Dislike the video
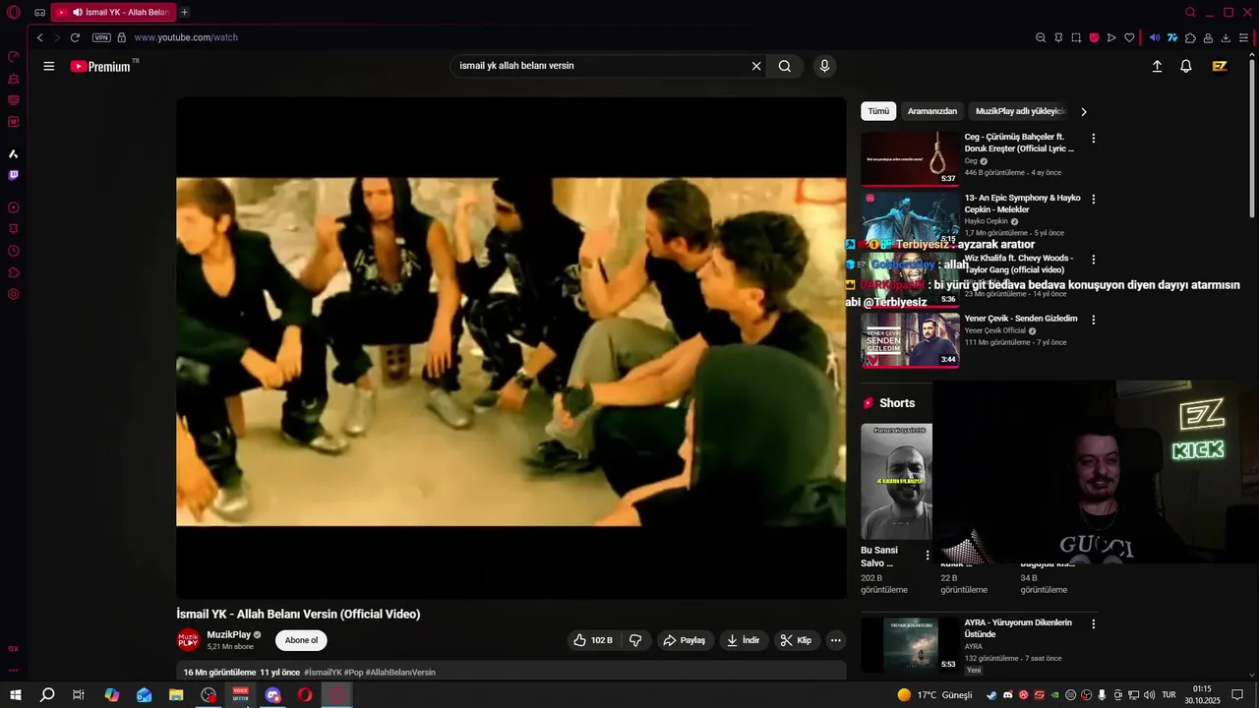The image size is (1259, 708). (x=635, y=640)
